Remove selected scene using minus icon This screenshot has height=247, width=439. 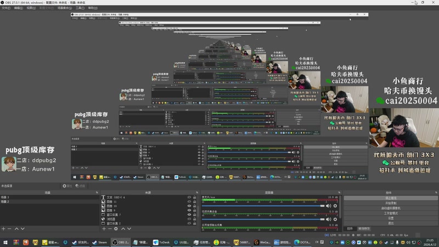(x=9, y=229)
